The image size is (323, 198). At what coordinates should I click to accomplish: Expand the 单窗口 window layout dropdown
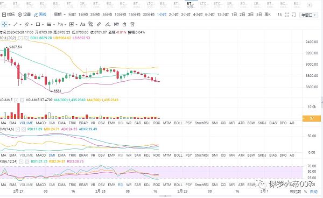pyautogui.click(x=308, y=15)
